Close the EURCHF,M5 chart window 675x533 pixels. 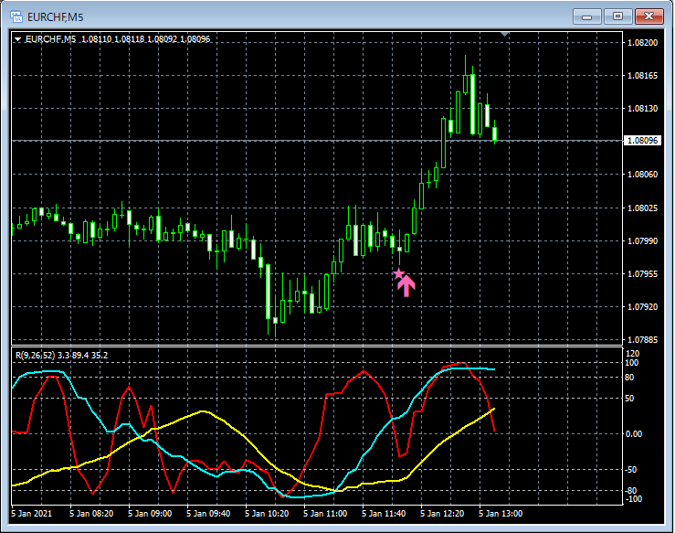650,16
